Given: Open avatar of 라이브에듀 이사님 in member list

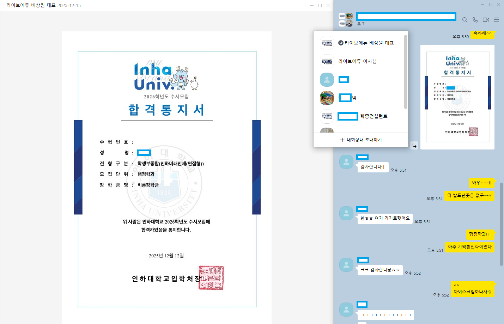Looking at the screenshot, I should click(x=327, y=61).
